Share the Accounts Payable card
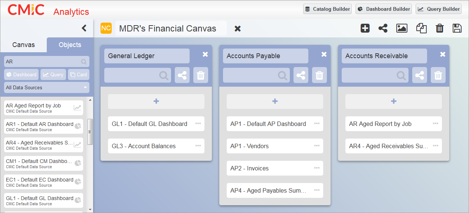 [x=301, y=75]
